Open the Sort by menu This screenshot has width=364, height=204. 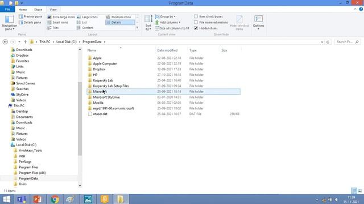point(148,23)
